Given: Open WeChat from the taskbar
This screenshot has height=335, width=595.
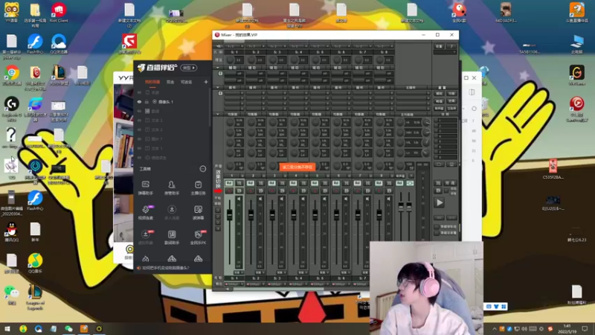Looking at the screenshot, I should tap(68, 328).
